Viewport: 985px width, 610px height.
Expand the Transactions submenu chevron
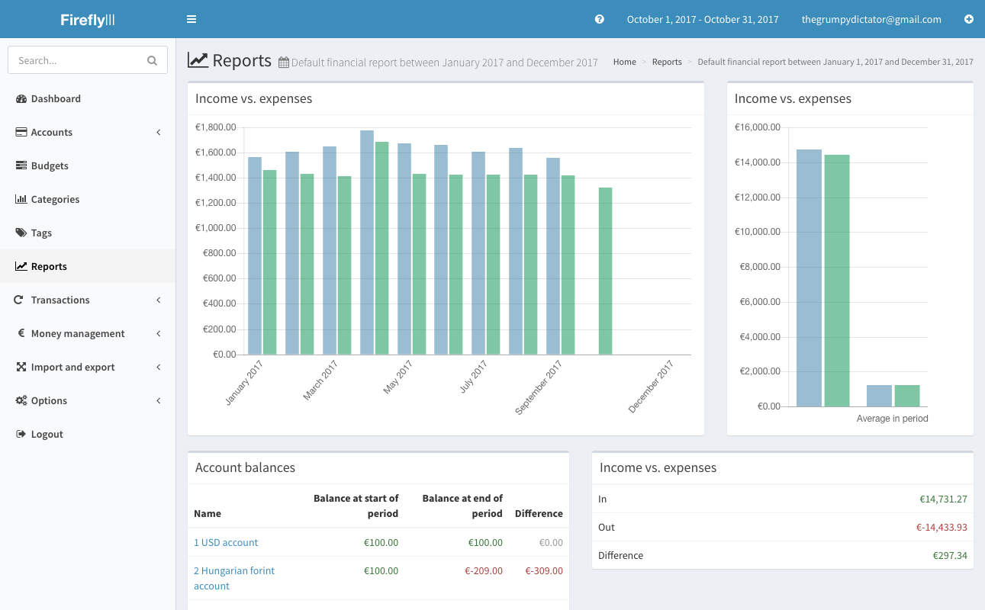coord(159,300)
